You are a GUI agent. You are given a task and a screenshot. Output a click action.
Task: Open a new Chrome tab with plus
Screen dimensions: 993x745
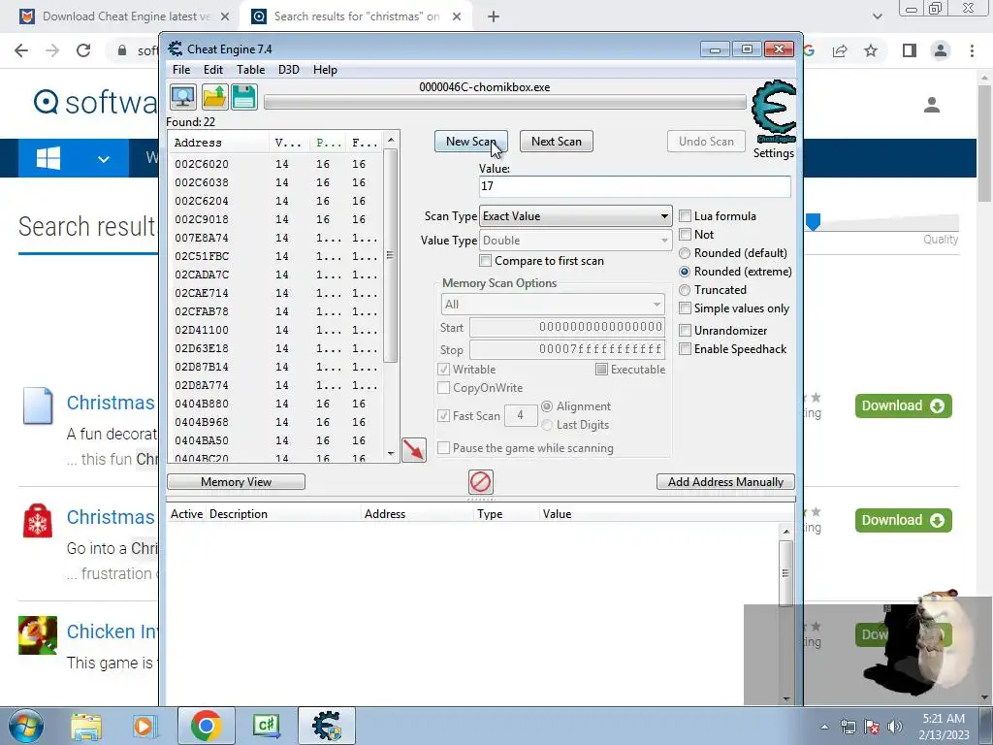click(x=494, y=17)
